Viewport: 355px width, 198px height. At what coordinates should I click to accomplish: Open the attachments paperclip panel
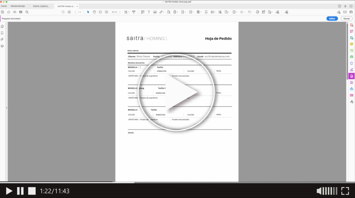tap(2, 39)
